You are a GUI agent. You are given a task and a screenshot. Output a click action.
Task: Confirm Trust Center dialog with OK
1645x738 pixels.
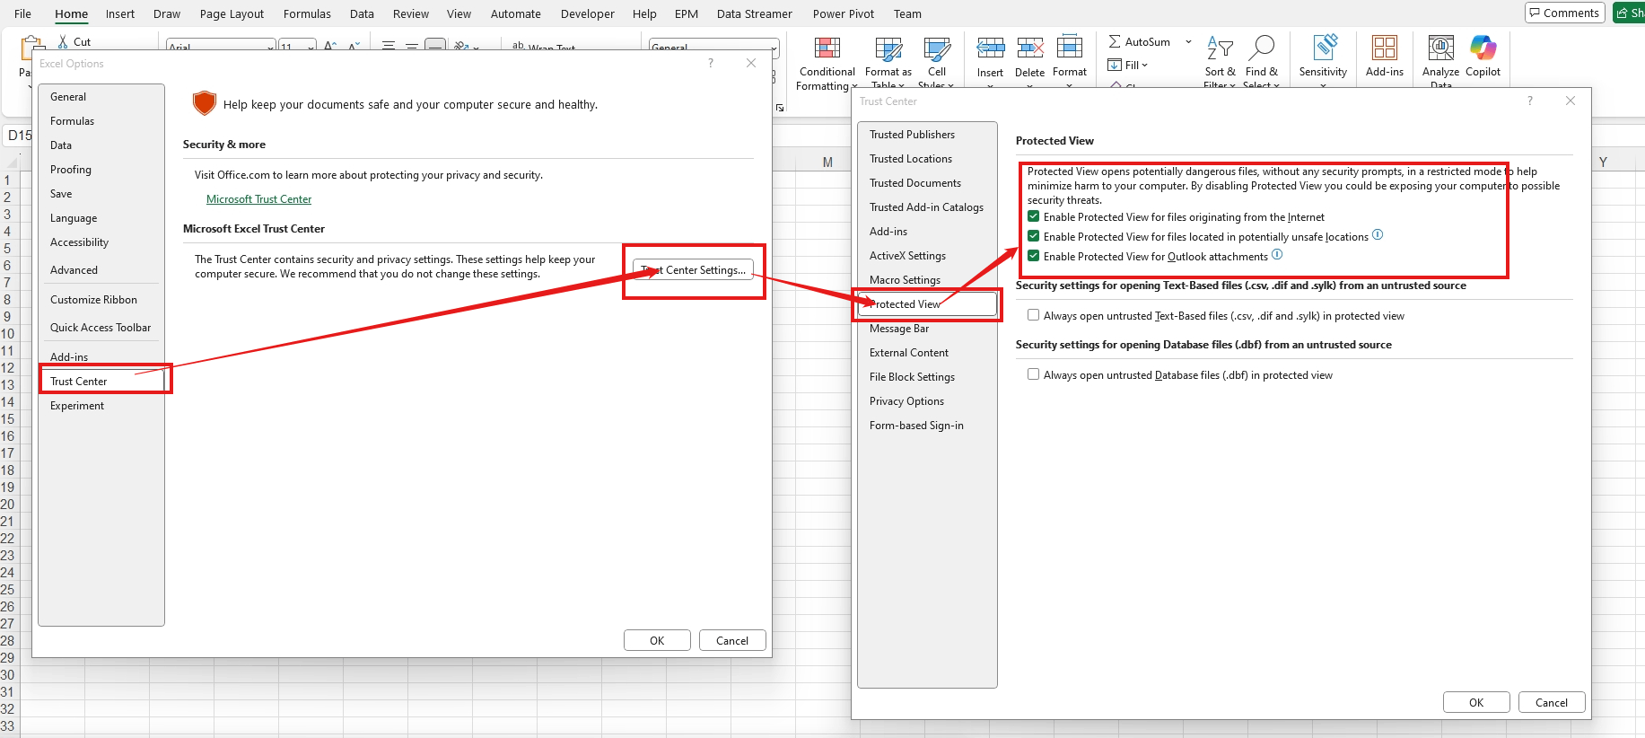pos(1476,702)
